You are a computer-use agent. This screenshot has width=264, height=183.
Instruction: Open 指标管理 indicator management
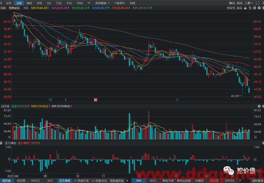258,181
